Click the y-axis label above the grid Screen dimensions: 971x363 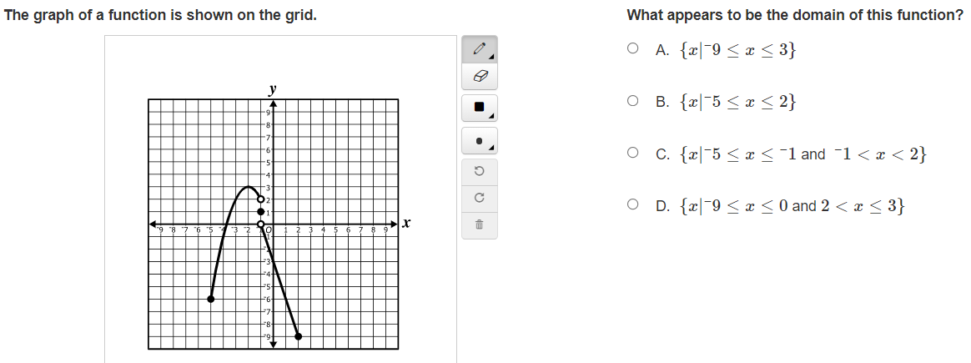click(273, 88)
